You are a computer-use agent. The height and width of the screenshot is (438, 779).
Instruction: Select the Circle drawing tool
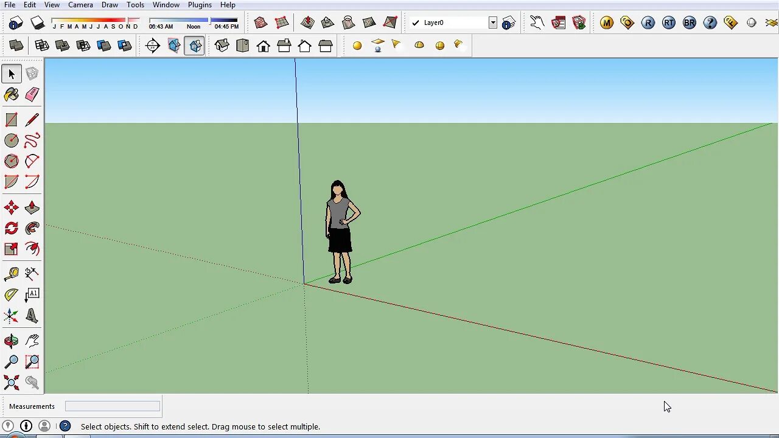(12, 141)
